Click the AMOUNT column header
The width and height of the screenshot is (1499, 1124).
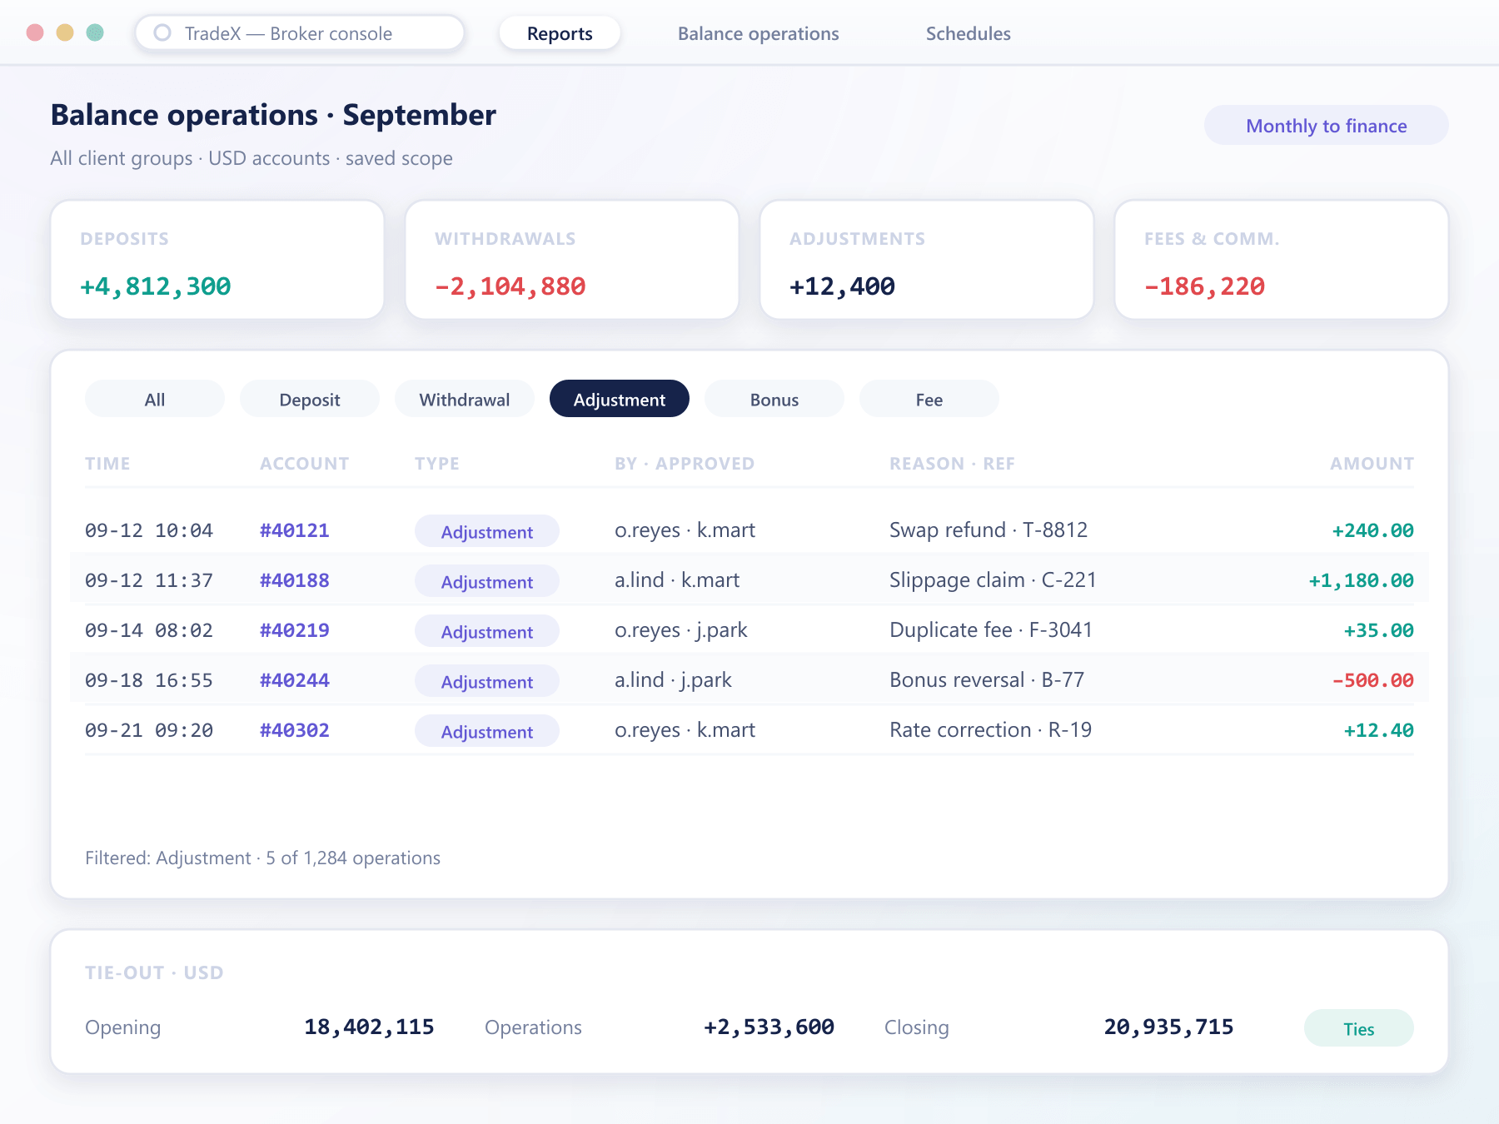[1372, 464]
